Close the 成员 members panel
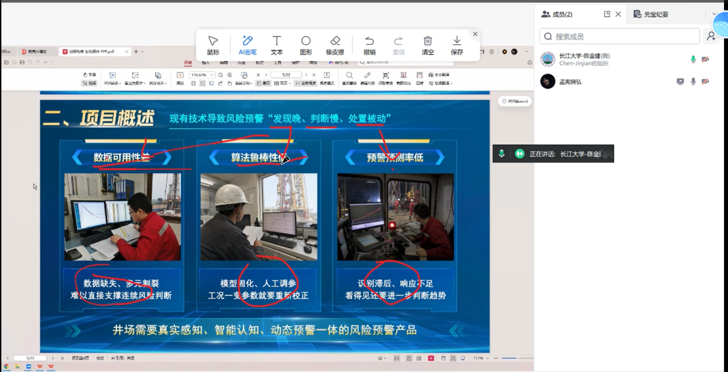The image size is (728, 372). click(618, 14)
